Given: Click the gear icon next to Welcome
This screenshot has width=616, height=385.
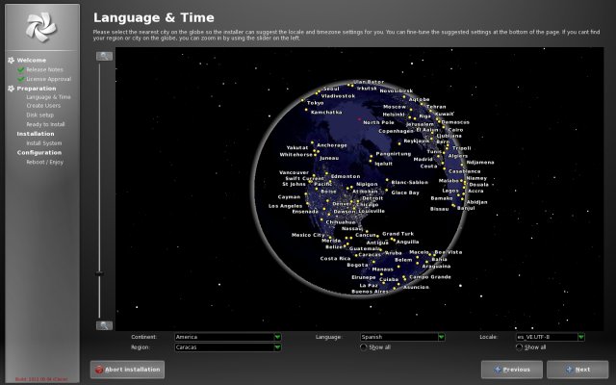Looking at the screenshot, I should 11,60.
